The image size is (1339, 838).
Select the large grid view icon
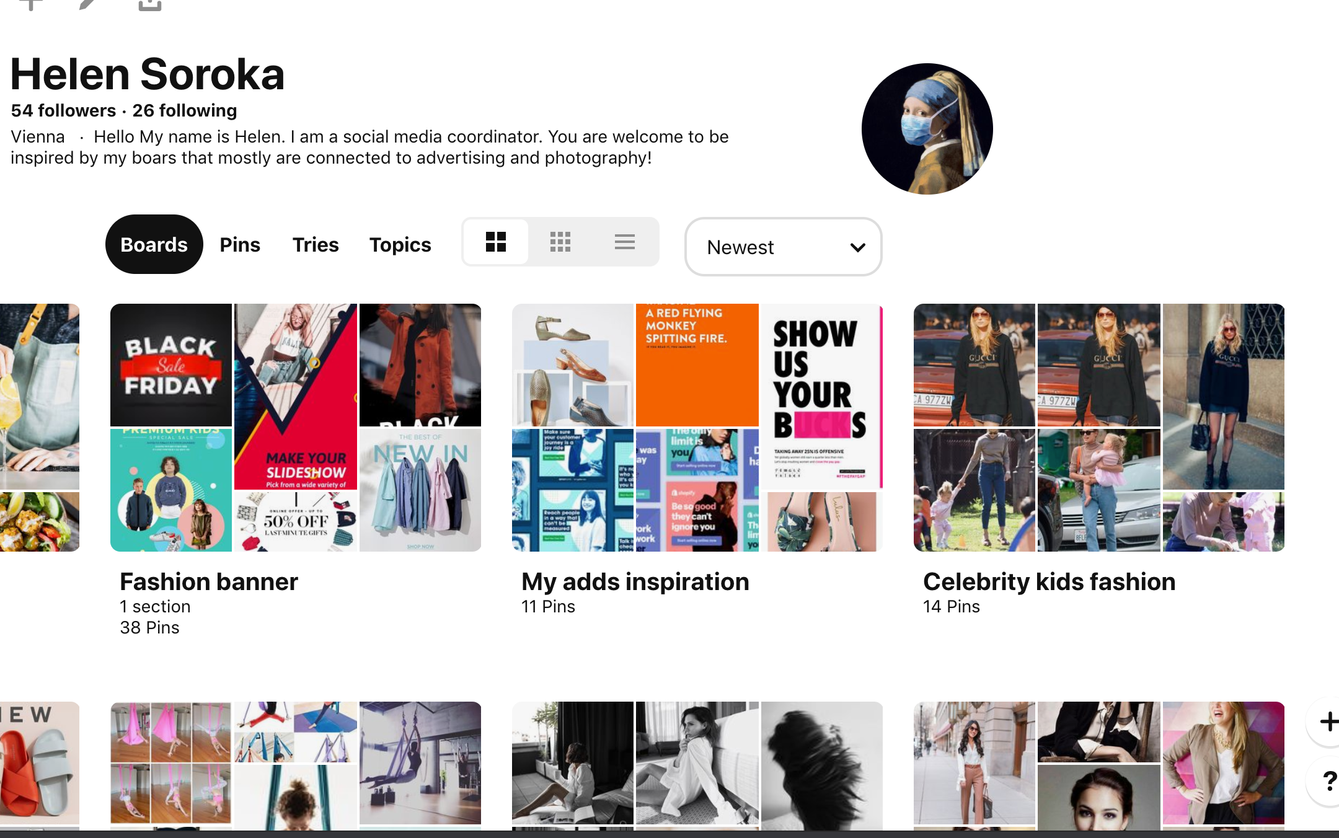496,242
